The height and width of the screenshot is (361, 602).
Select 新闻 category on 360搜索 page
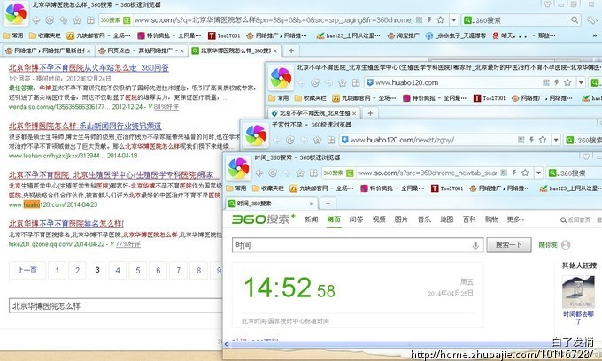(312, 219)
